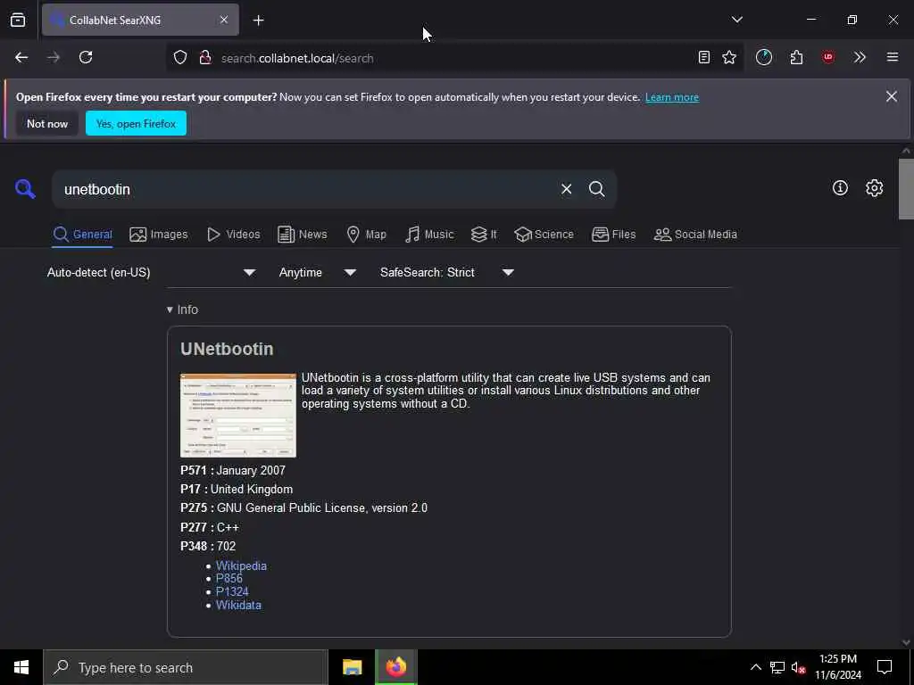Image resolution: width=914 pixels, height=685 pixels.
Task: Select the General category tab
Action: 82,235
